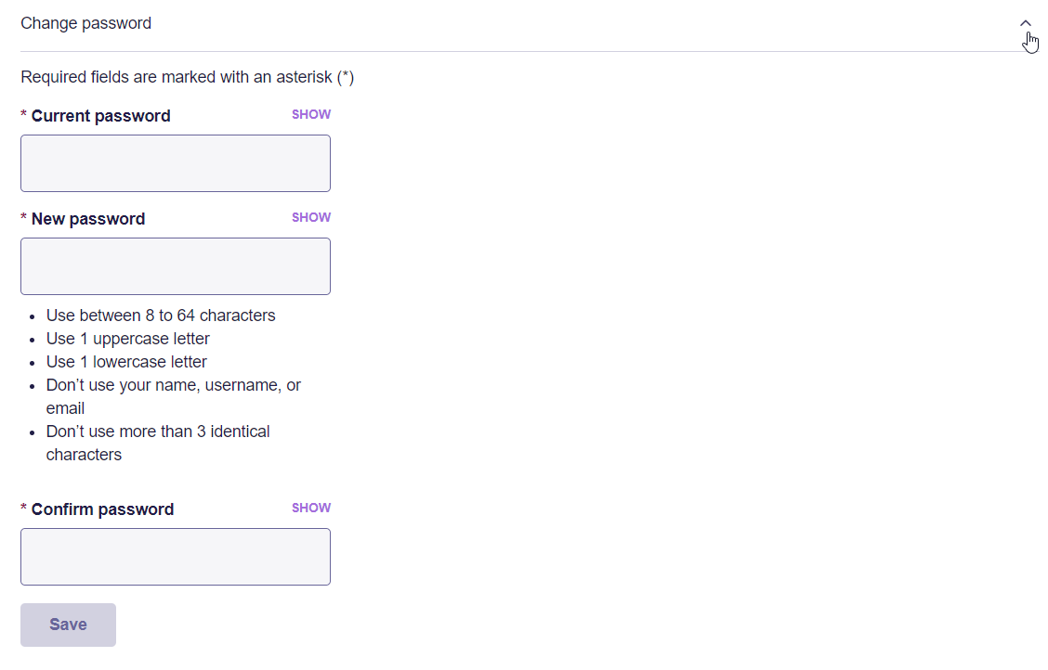This screenshot has height=670, width=1048.
Task: Click the 8 to 64 characters rule
Action: click(161, 315)
